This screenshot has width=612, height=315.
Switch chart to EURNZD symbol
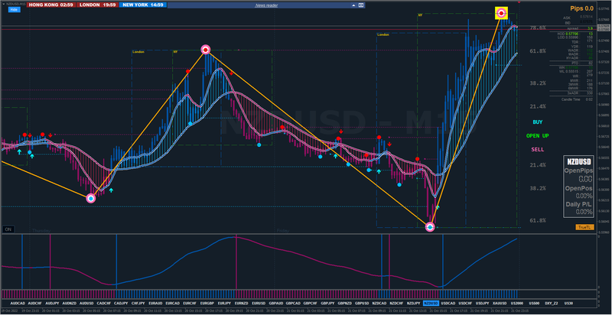pyautogui.click(x=242, y=304)
